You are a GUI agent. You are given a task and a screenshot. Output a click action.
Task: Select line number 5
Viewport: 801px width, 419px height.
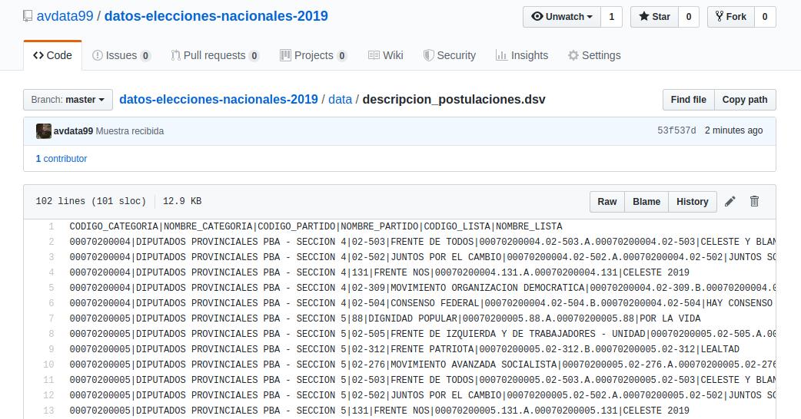tap(51, 288)
